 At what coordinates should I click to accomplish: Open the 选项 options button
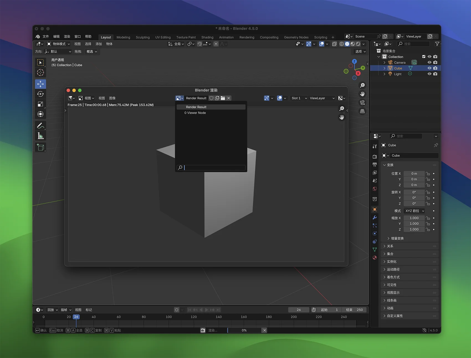(360, 52)
